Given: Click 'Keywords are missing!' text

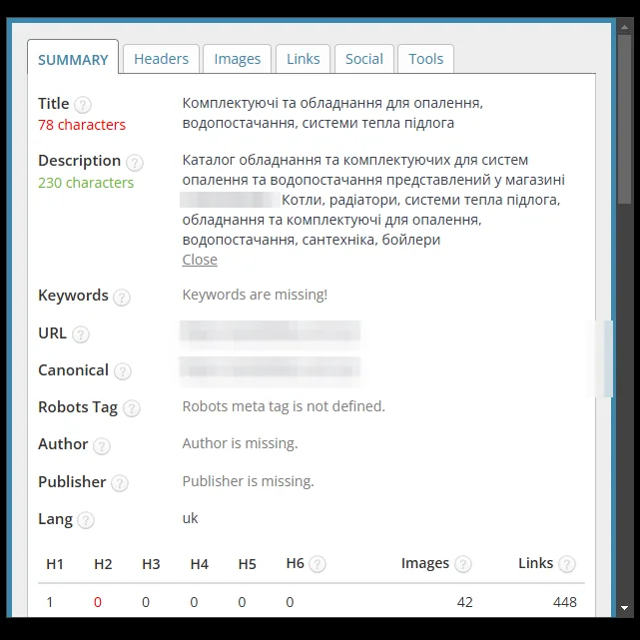Looking at the screenshot, I should point(255,295).
